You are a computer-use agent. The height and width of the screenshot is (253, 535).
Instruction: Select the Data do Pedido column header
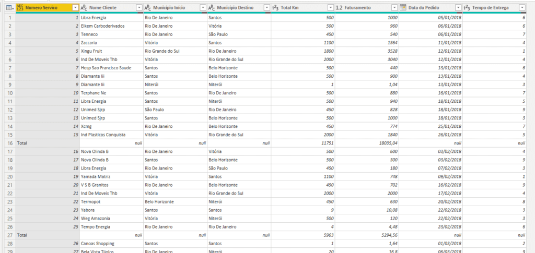pyautogui.click(x=431, y=7)
